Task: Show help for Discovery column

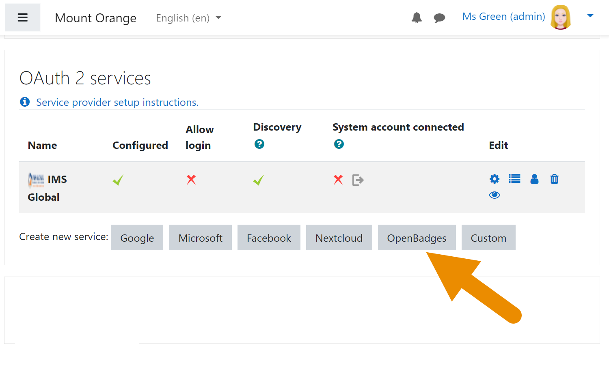Action: coord(259,144)
